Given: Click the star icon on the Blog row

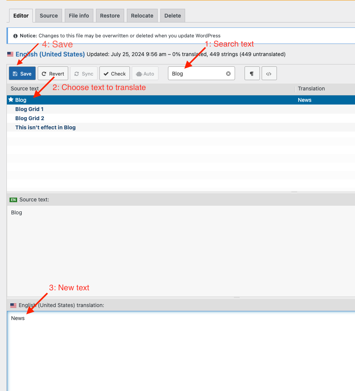Looking at the screenshot, I should coord(11,100).
